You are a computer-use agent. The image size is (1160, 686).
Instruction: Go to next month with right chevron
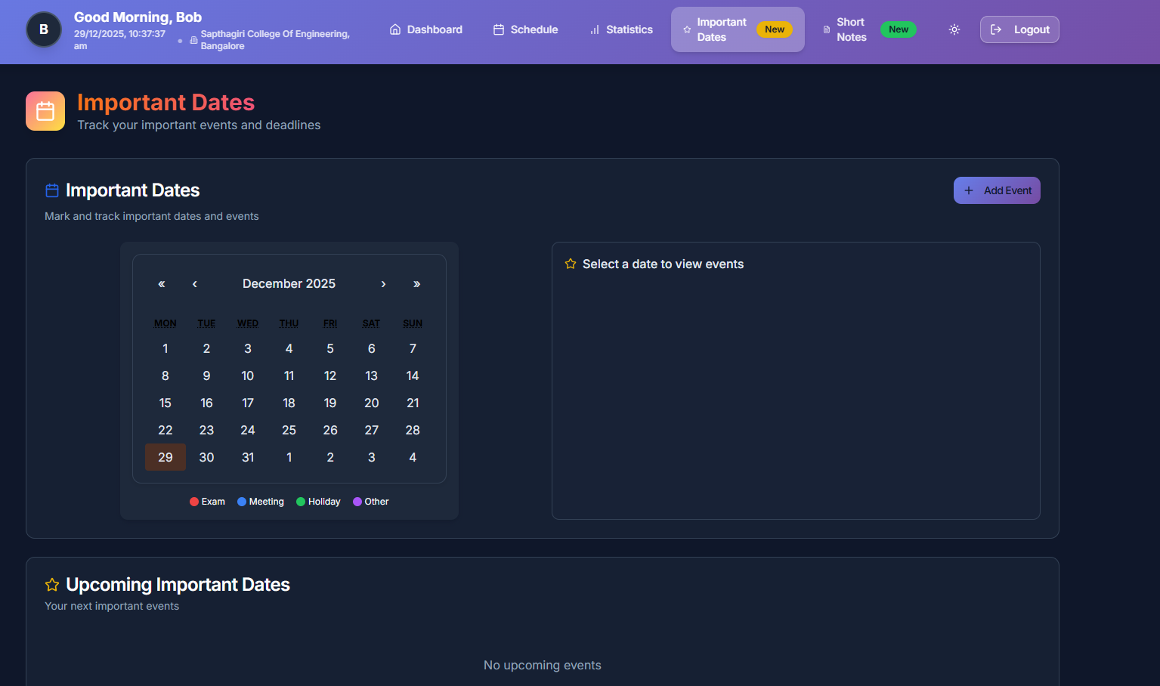tap(383, 284)
